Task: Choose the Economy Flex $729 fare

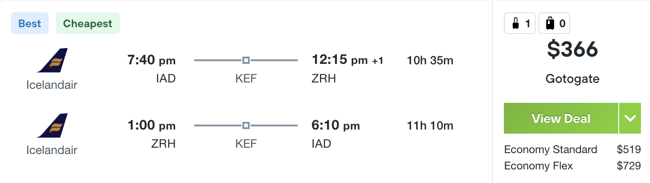Action: (x=572, y=166)
